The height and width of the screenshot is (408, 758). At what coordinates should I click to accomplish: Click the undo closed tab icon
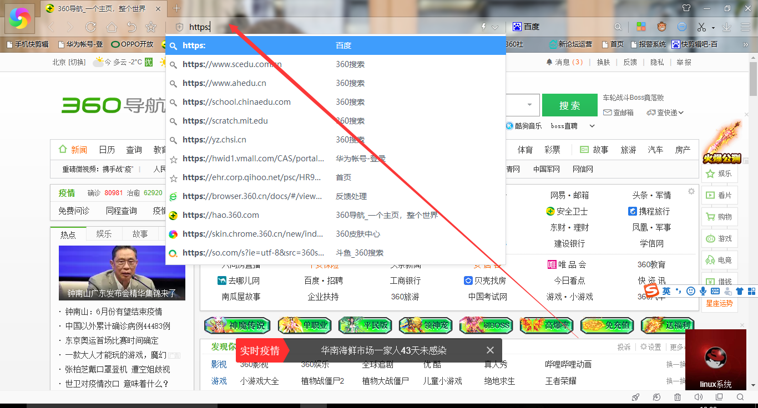pos(132,27)
